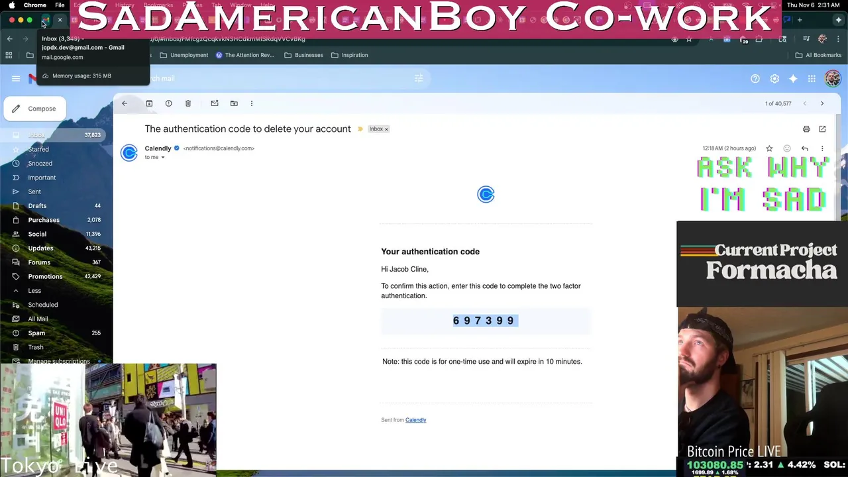Open More options in email toolbar
This screenshot has height=477, width=848.
point(252,103)
